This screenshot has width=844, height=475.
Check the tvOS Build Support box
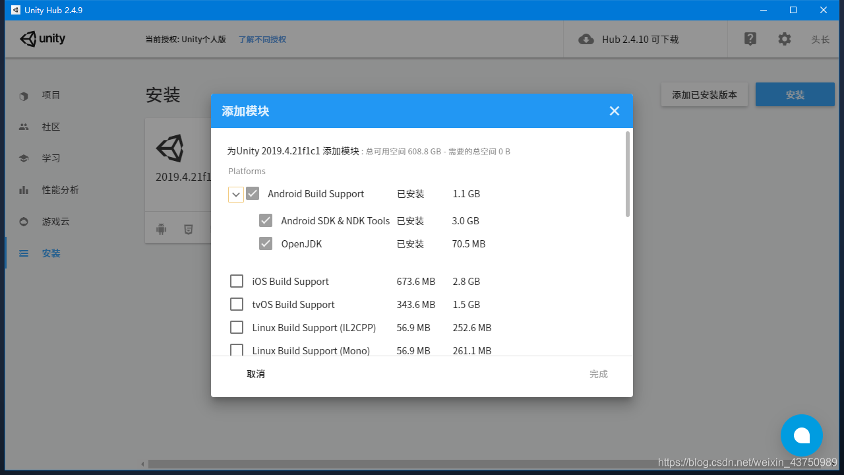tap(237, 304)
